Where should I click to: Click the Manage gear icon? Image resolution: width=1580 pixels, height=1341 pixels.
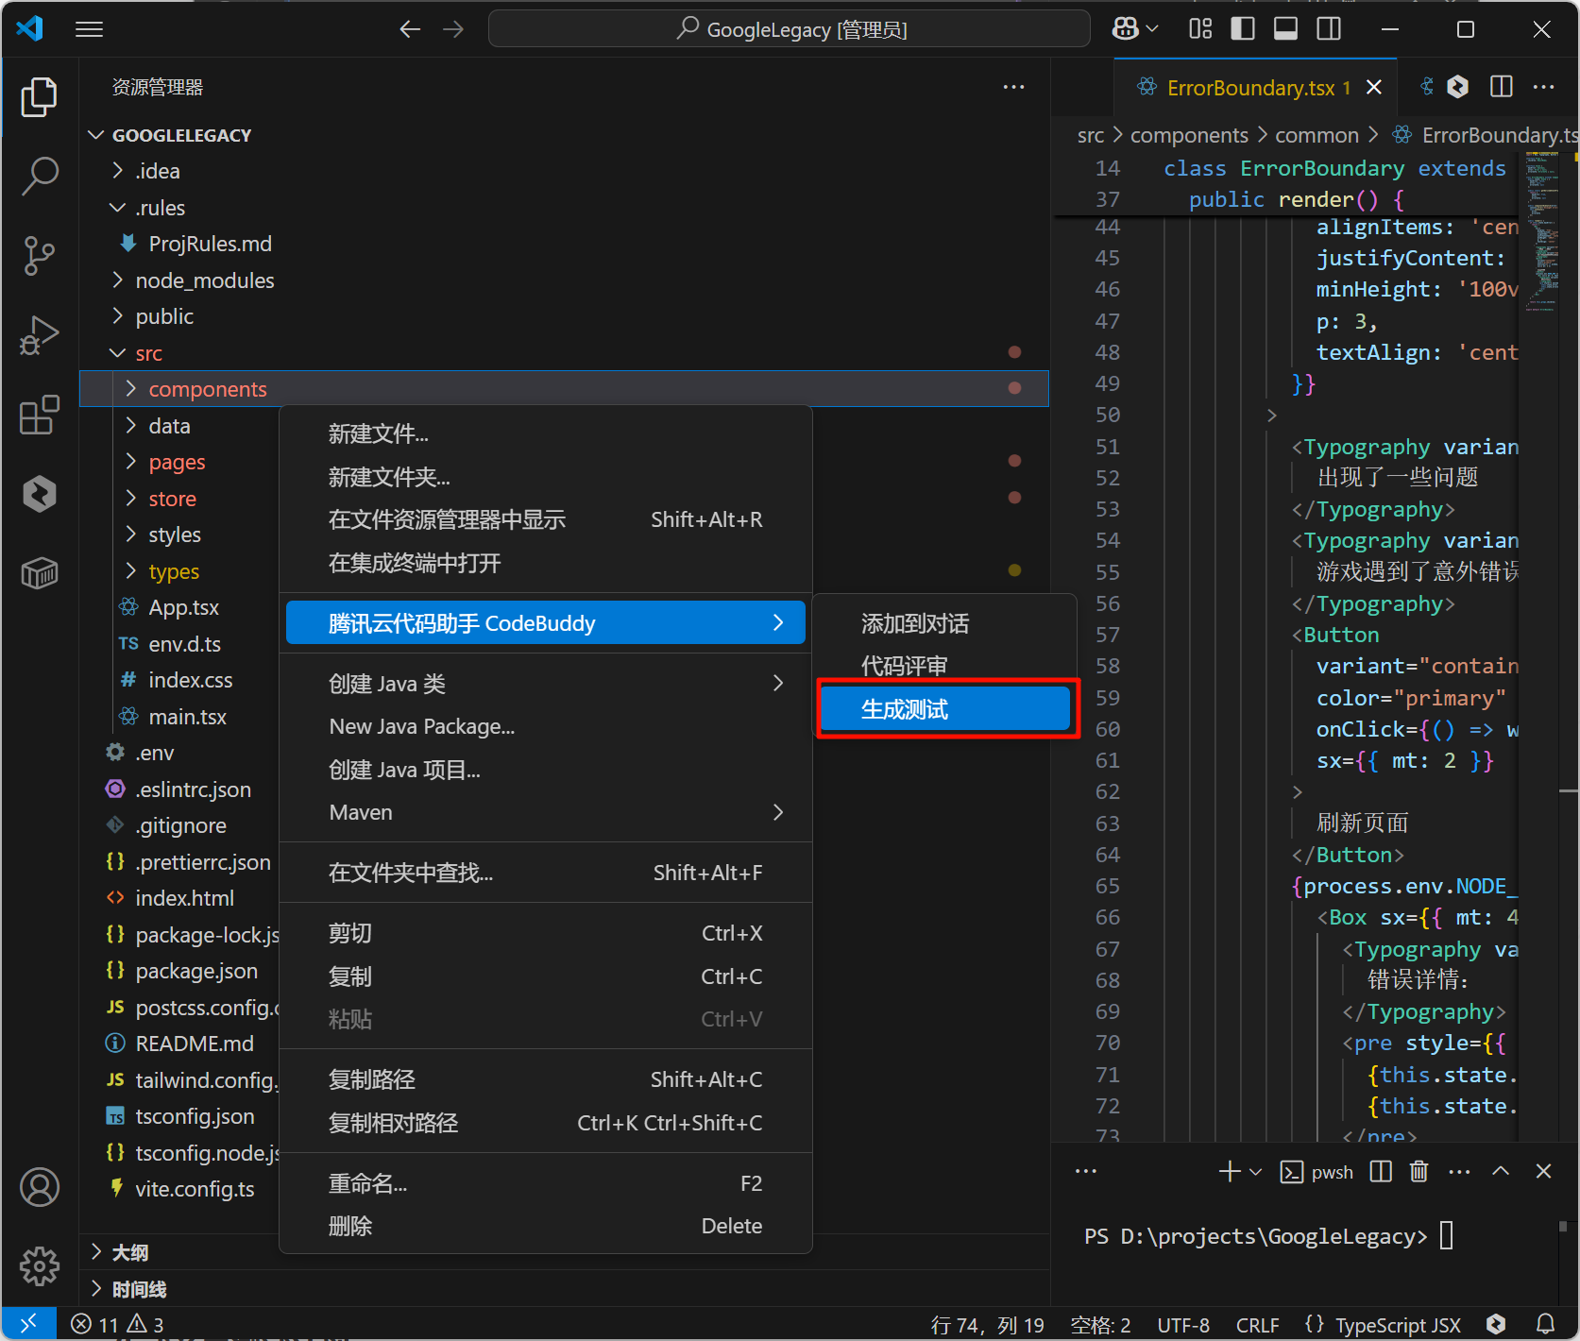[x=40, y=1265]
